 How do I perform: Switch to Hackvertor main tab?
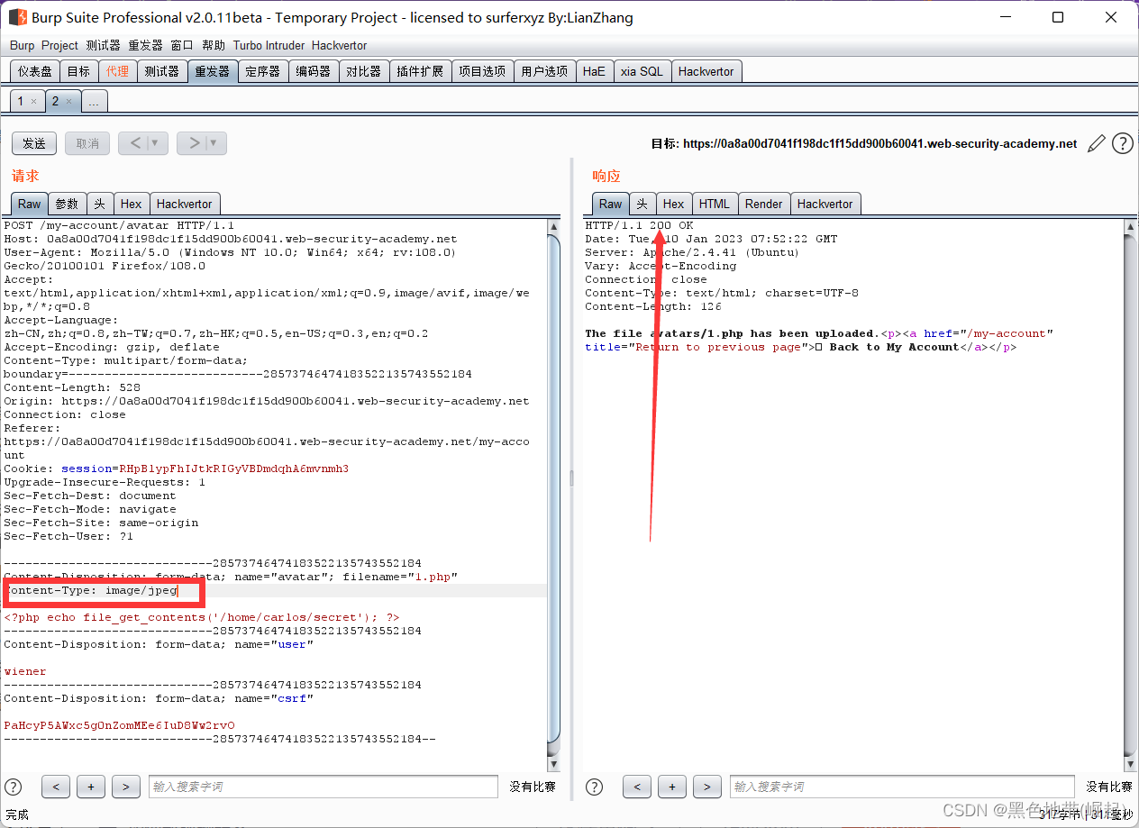(x=706, y=71)
